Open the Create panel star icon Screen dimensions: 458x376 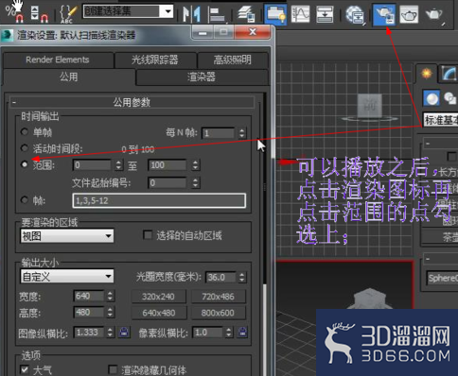pyautogui.click(x=427, y=74)
